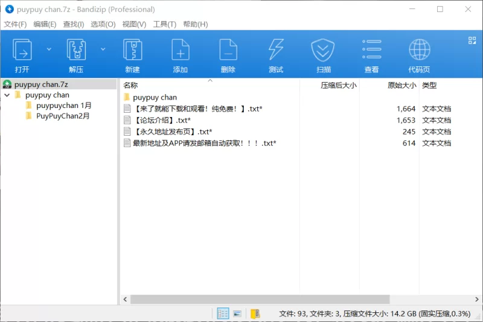
Task: Select puypuy chan folder in tree
Action: [x=47, y=95]
